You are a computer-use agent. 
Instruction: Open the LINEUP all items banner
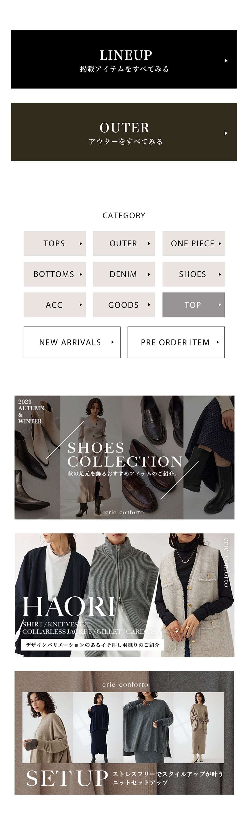pos(124,59)
